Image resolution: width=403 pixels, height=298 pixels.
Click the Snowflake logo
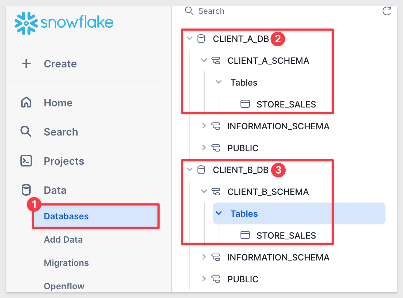pos(64,23)
